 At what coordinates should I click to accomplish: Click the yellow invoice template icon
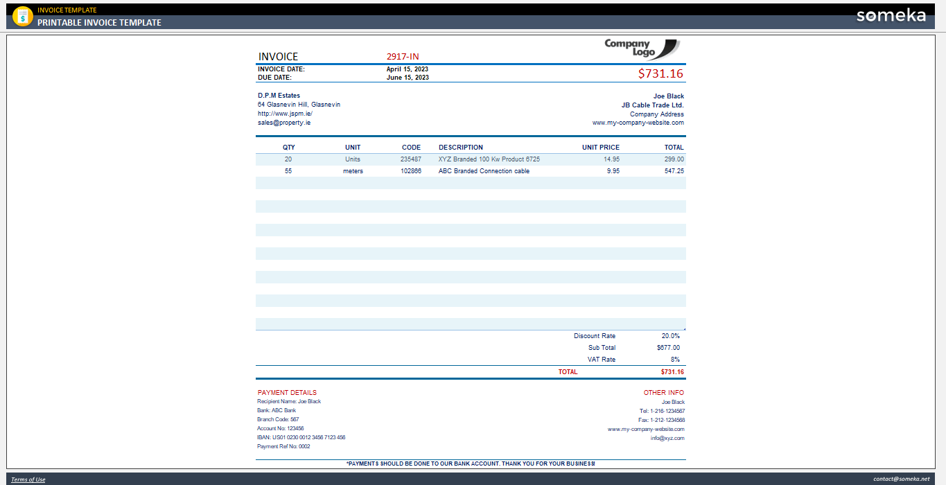point(23,17)
